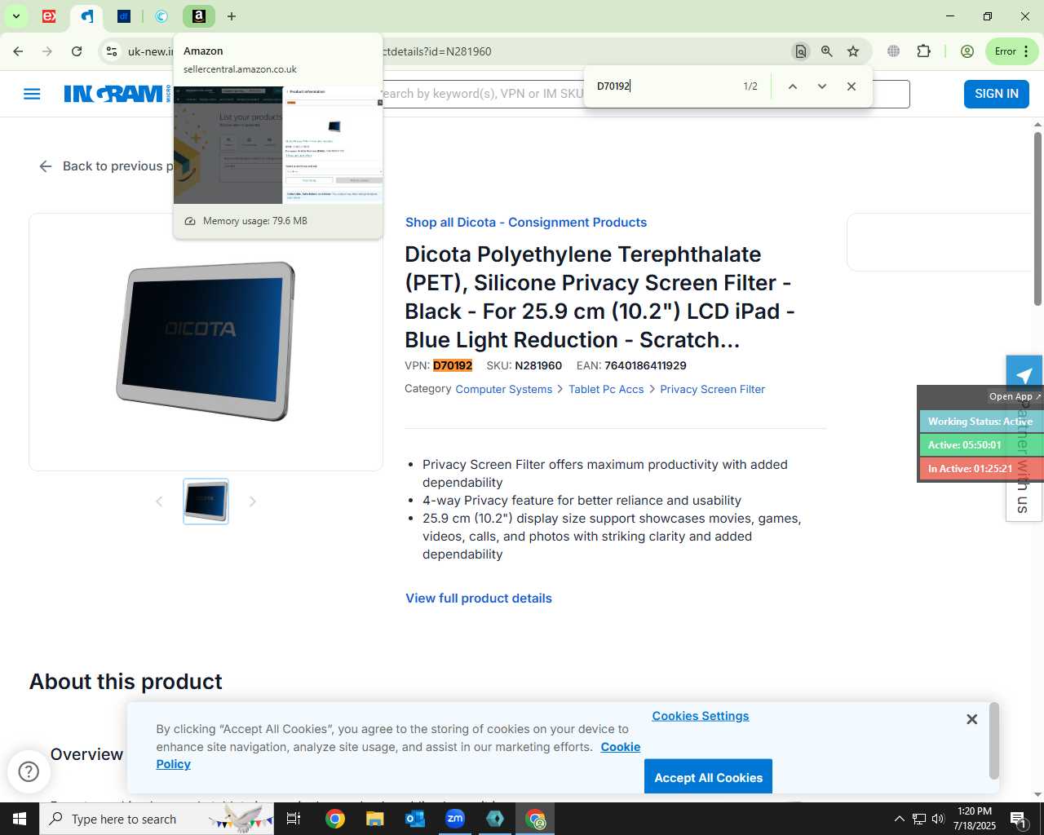Viewport: 1044px width, 835px height.
Task: Click highlighted VPN value D70192
Action: tap(453, 366)
